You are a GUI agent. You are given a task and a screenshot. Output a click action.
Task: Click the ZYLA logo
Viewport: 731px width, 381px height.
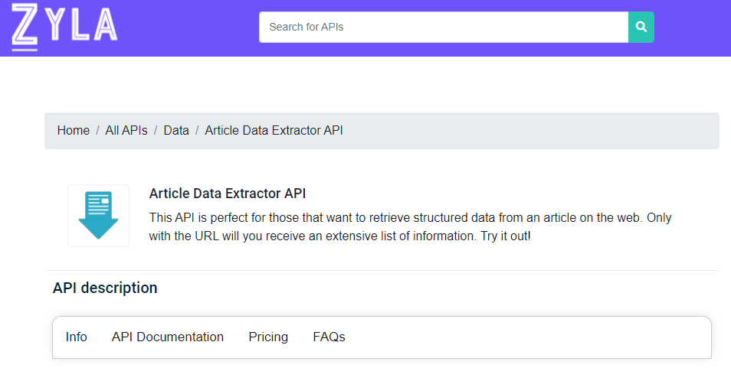tap(64, 27)
